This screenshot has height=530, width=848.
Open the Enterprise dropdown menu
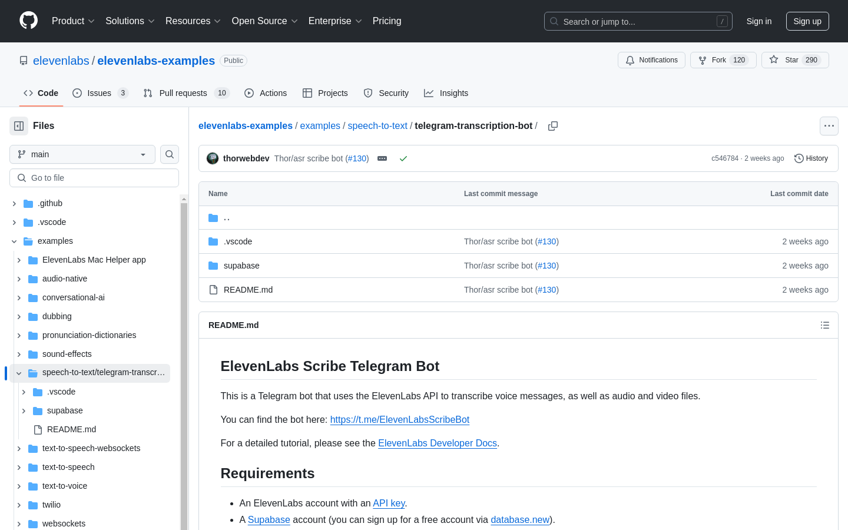coord(334,21)
